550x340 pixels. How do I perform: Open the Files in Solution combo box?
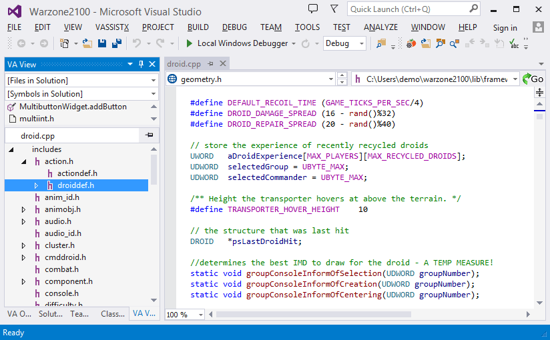81,80
